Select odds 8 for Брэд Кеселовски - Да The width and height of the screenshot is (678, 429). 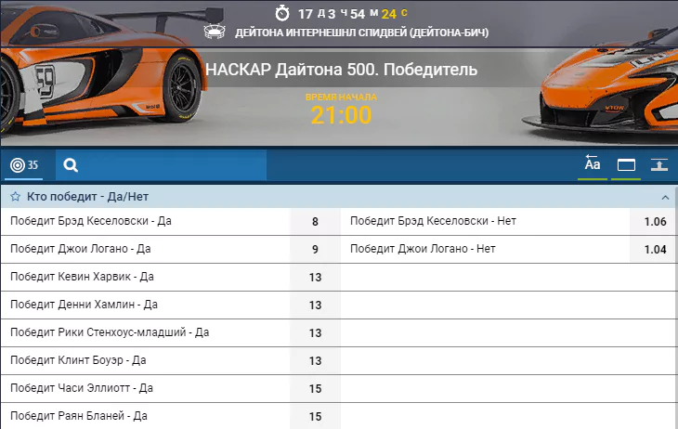point(315,222)
